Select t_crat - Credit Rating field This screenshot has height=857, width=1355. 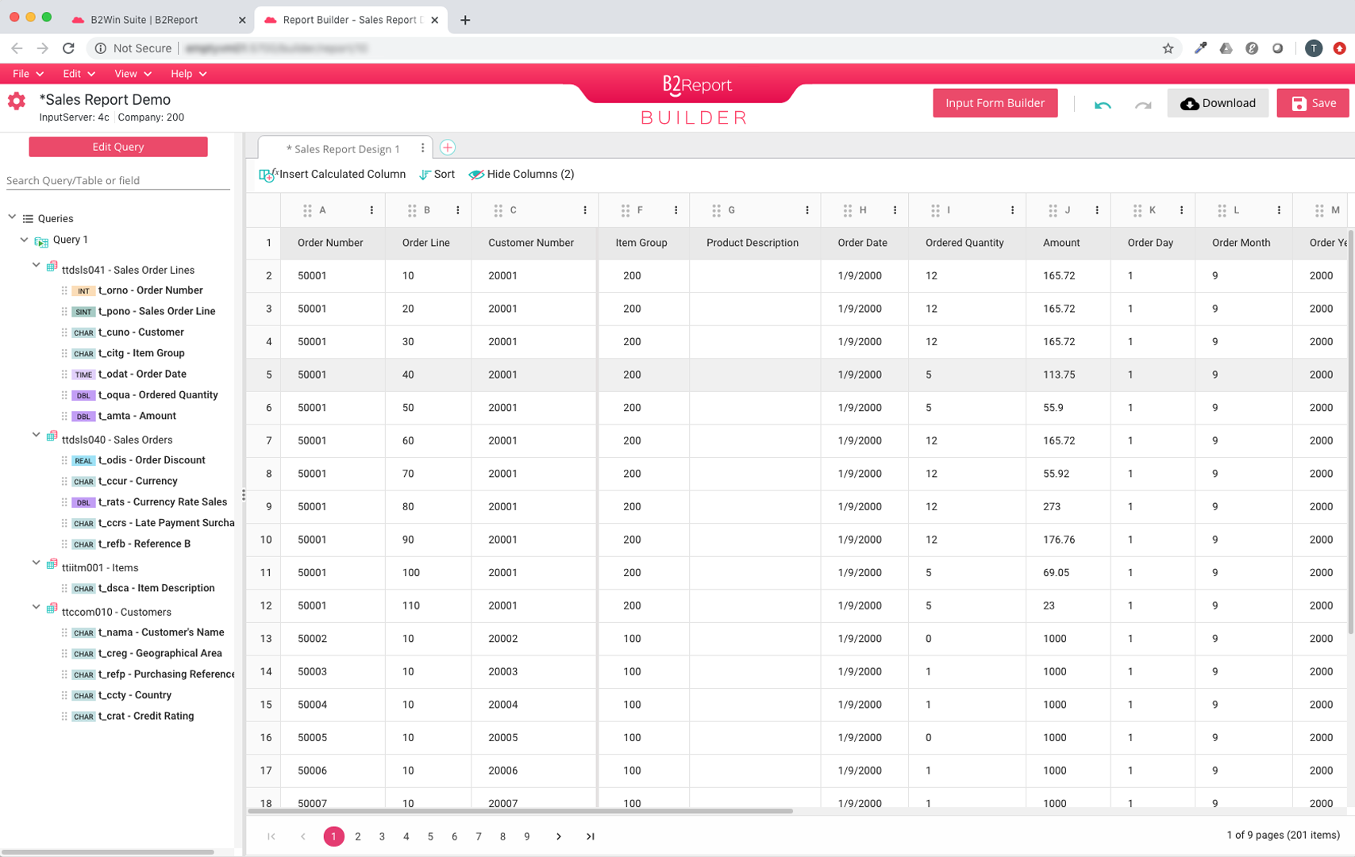coord(146,716)
